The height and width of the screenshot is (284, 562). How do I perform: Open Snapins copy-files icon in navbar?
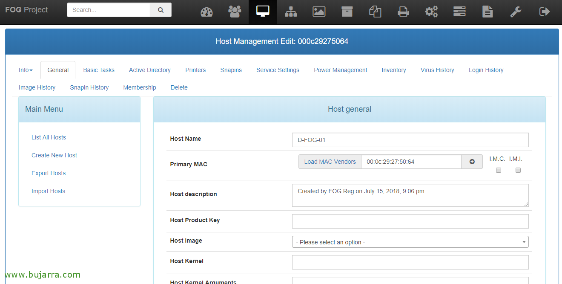click(x=375, y=12)
